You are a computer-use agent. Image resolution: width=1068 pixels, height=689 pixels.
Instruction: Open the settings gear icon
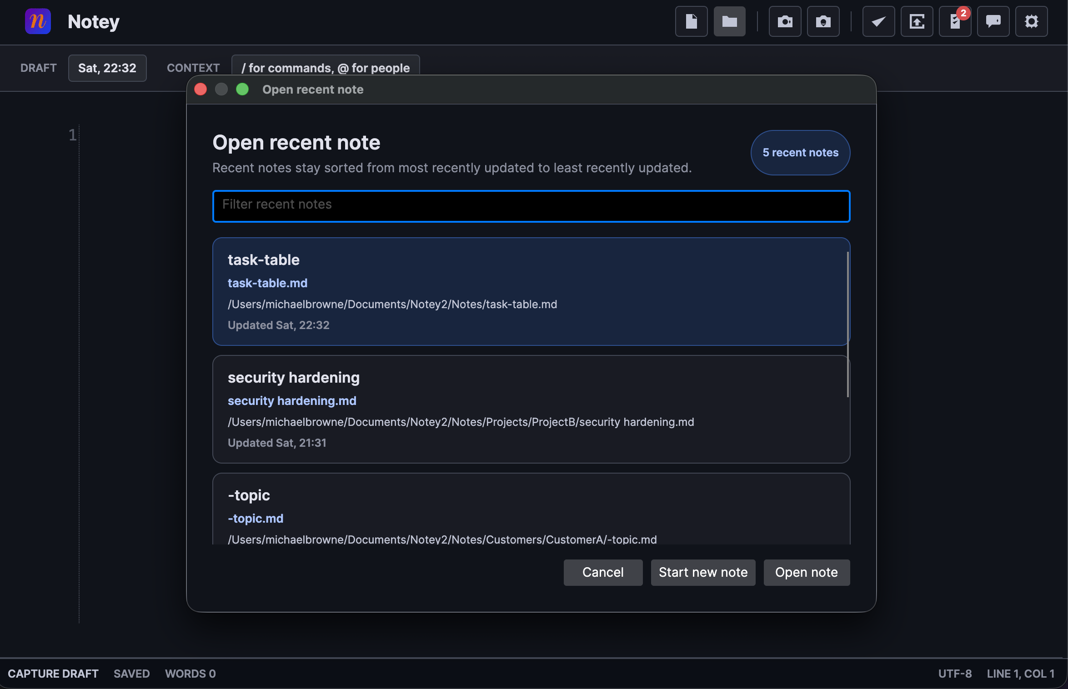click(x=1031, y=21)
